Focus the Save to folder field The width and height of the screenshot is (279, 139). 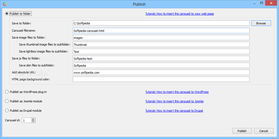161,23
